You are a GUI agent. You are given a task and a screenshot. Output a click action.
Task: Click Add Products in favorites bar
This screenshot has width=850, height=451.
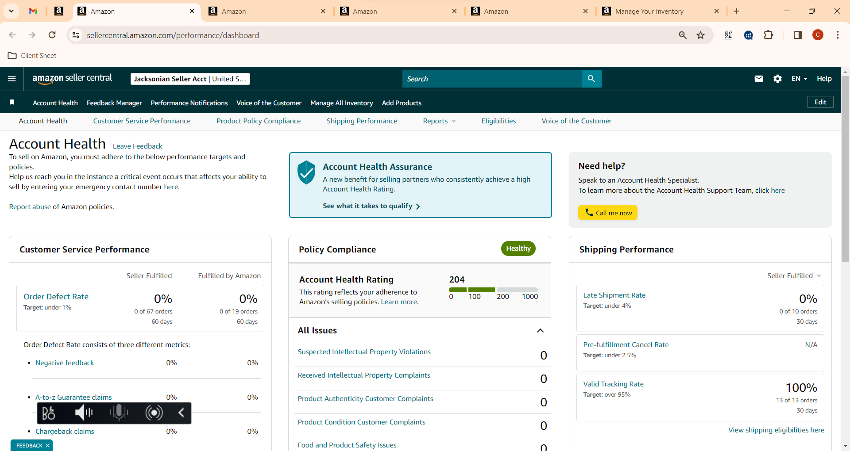(x=402, y=103)
